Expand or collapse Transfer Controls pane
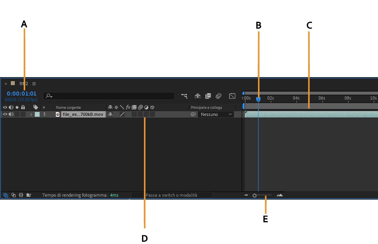Image resolution: width=378 pixels, height=244 pixels. (14, 195)
